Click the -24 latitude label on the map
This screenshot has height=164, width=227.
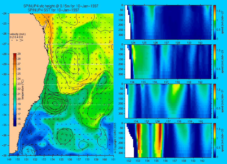4,13
